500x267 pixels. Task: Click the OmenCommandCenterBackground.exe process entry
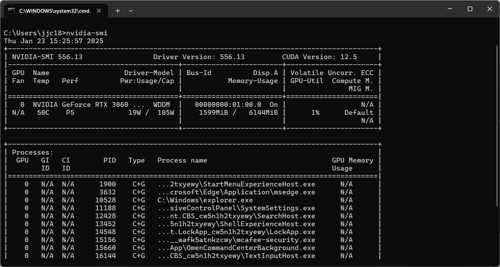(x=236, y=248)
